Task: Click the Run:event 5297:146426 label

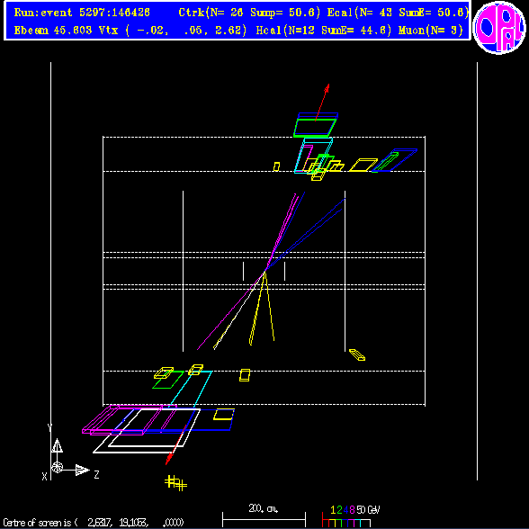Action: (82, 13)
